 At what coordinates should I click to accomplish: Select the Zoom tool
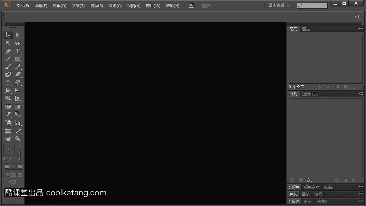(x=18, y=139)
